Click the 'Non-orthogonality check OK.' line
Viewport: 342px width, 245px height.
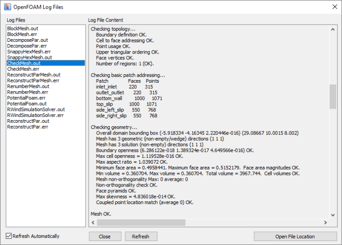127,185
